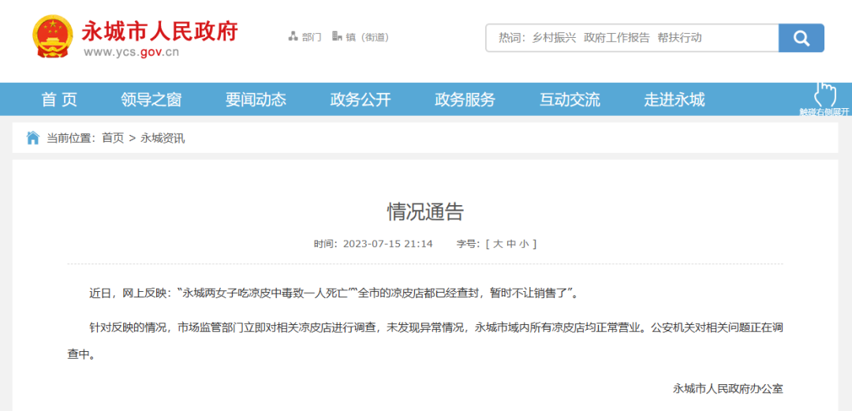Open the 要闻动态 menu item
The width and height of the screenshot is (852, 411).
(256, 99)
